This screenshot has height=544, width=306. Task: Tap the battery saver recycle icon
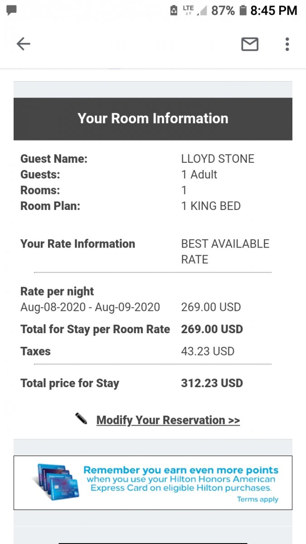coord(174,10)
